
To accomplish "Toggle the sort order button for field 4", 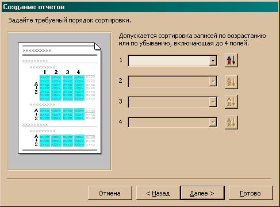I will (x=231, y=122).
